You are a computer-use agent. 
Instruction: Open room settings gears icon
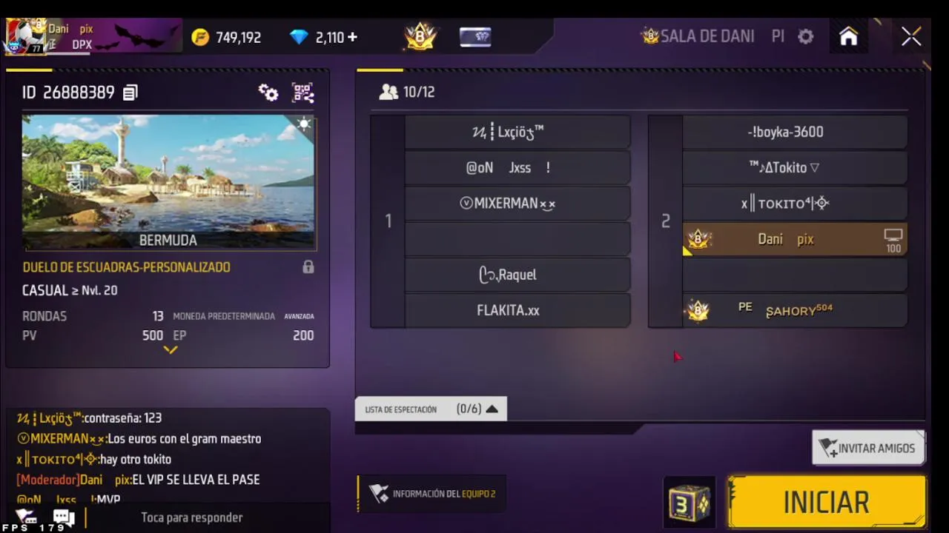point(268,93)
